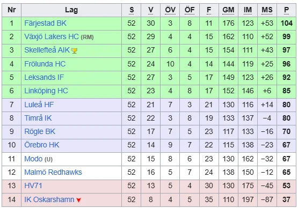Select the Timrå IK link
This screenshot has height=208, width=298.
pos(38,118)
